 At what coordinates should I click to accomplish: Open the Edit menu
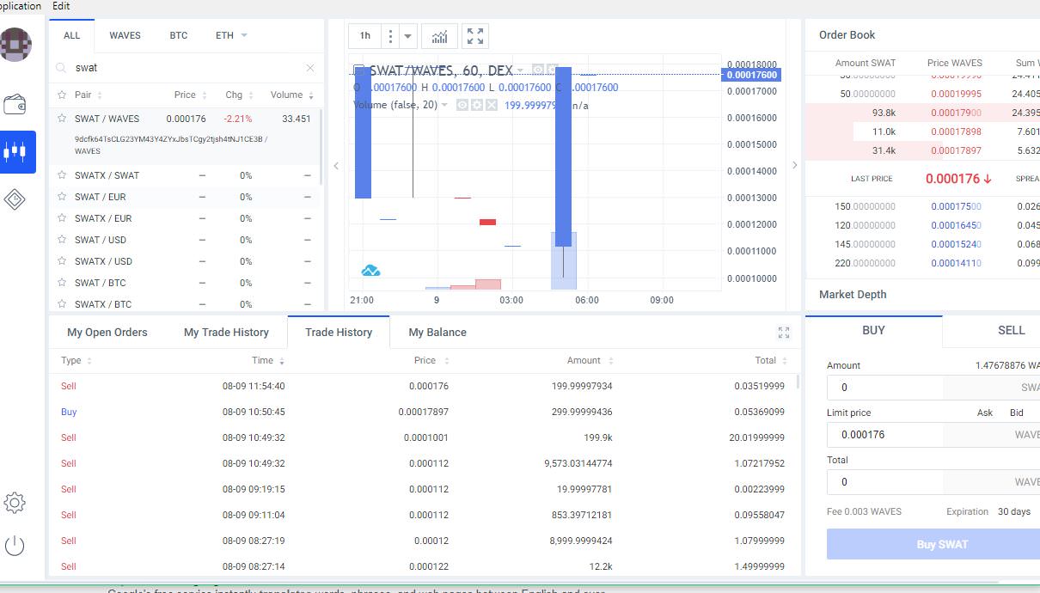(61, 6)
